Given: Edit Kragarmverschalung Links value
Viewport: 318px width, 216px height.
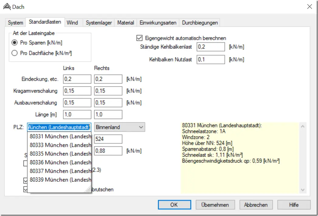Looking at the screenshot, I should [77, 91].
